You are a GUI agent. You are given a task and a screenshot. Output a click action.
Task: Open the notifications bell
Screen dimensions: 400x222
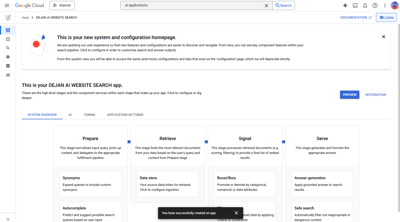(x=365, y=5)
